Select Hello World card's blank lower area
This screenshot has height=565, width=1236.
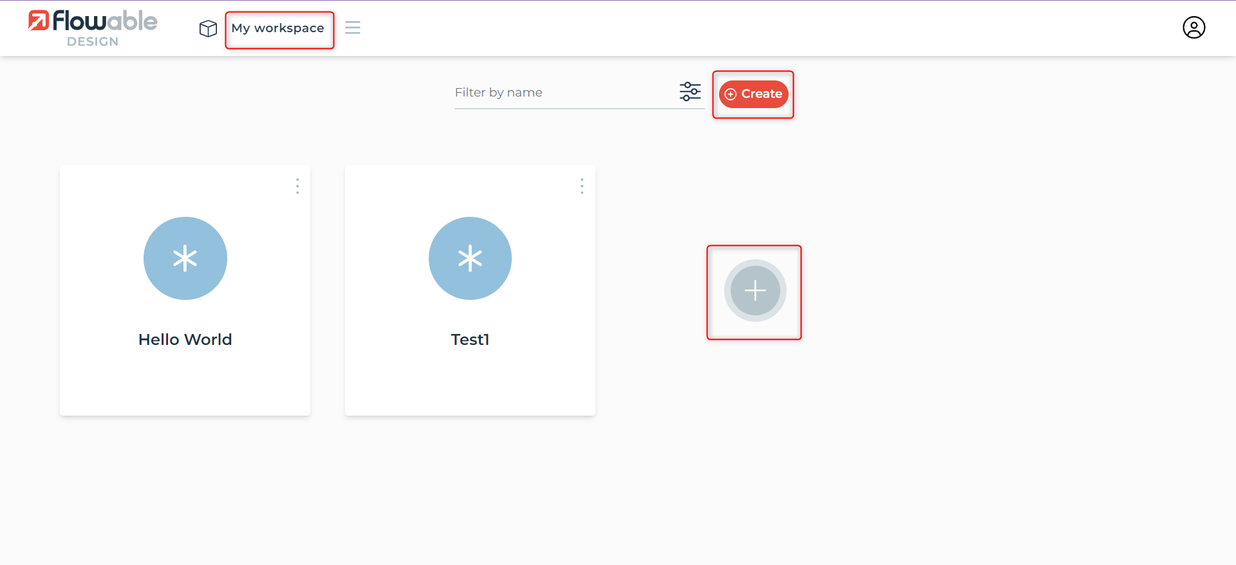click(x=185, y=386)
